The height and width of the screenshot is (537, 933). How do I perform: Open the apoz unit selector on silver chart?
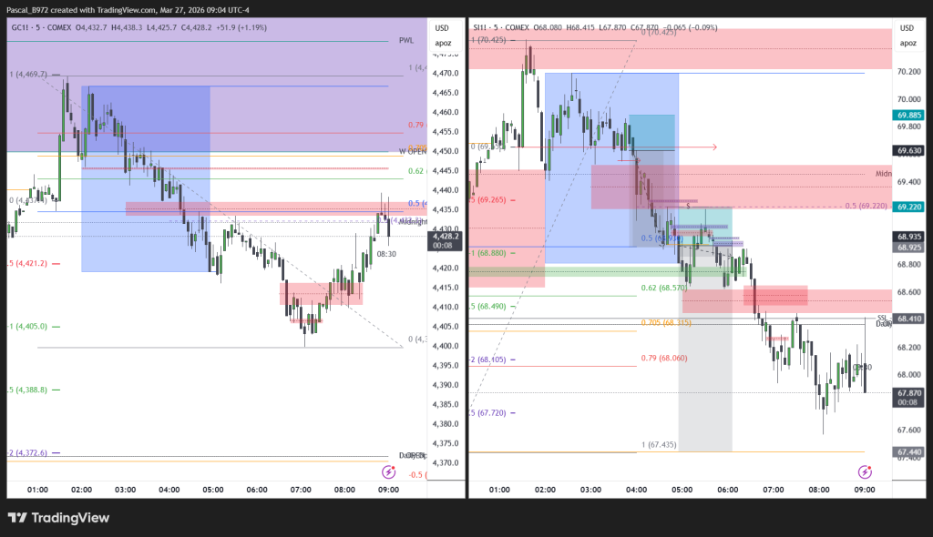coord(907,43)
